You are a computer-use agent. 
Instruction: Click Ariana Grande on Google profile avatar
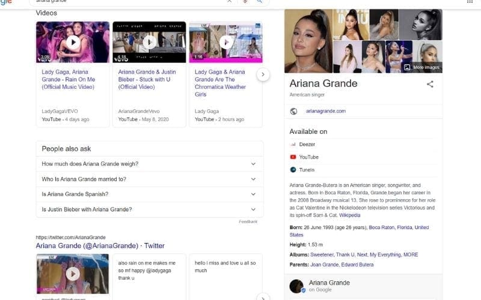point(296,286)
